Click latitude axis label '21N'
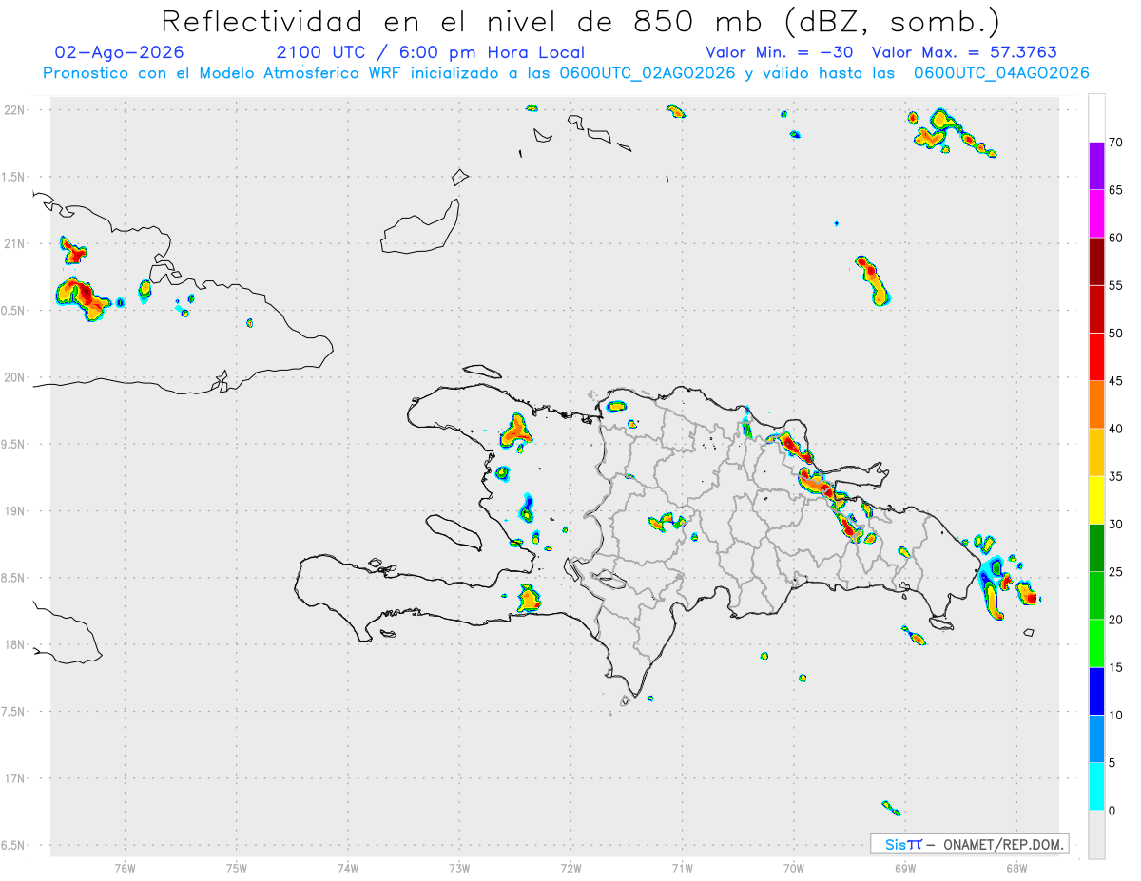 click(15, 244)
